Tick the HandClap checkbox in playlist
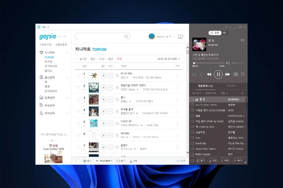 (192, 144)
